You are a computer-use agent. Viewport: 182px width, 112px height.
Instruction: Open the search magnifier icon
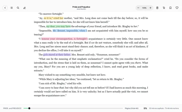[18, 8]
